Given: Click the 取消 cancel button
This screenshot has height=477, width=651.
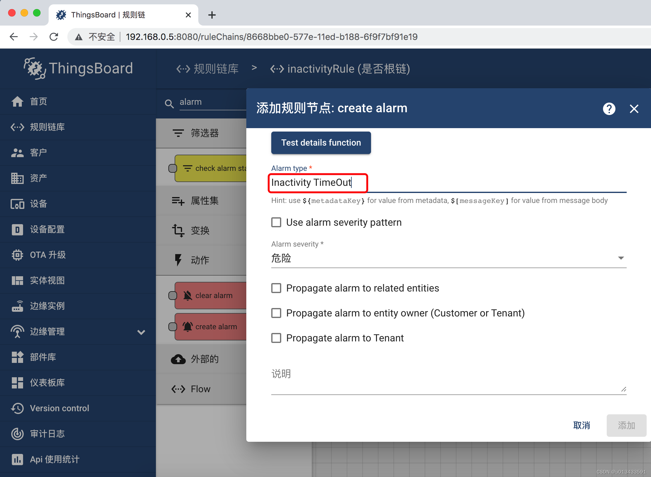Looking at the screenshot, I should pyautogui.click(x=581, y=425).
